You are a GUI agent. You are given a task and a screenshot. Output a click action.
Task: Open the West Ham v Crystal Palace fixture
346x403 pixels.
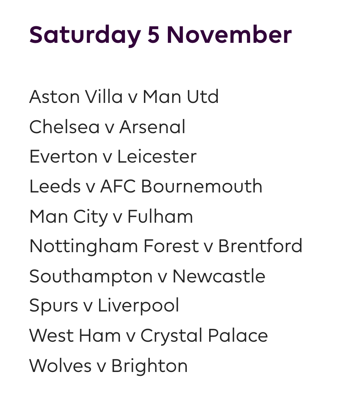[148, 336]
